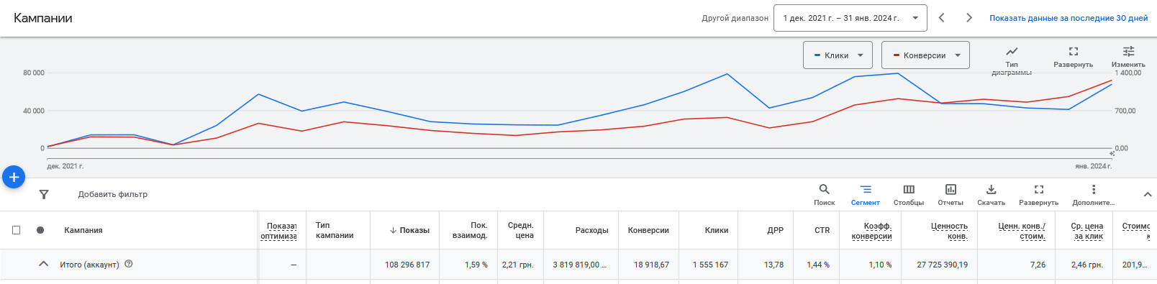Open the Столбцы columns icon
Viewport: 1157px width, 284px height.
[x=909, y=189]
